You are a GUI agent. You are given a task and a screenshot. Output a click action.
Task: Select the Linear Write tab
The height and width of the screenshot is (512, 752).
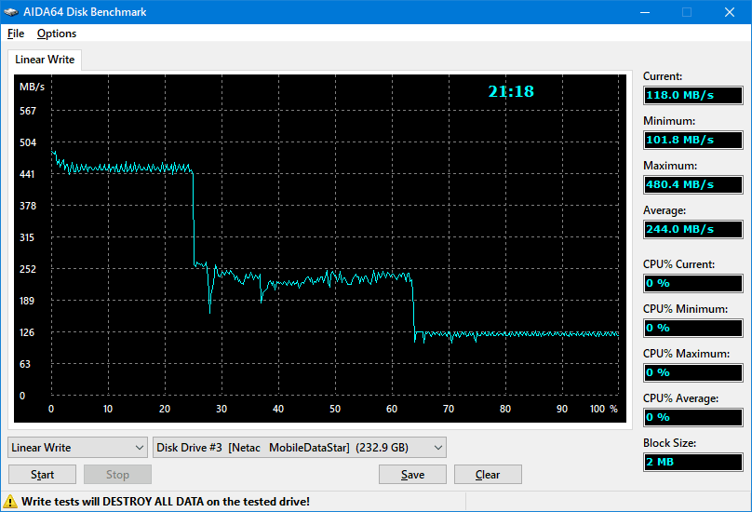tap(45, 60)
